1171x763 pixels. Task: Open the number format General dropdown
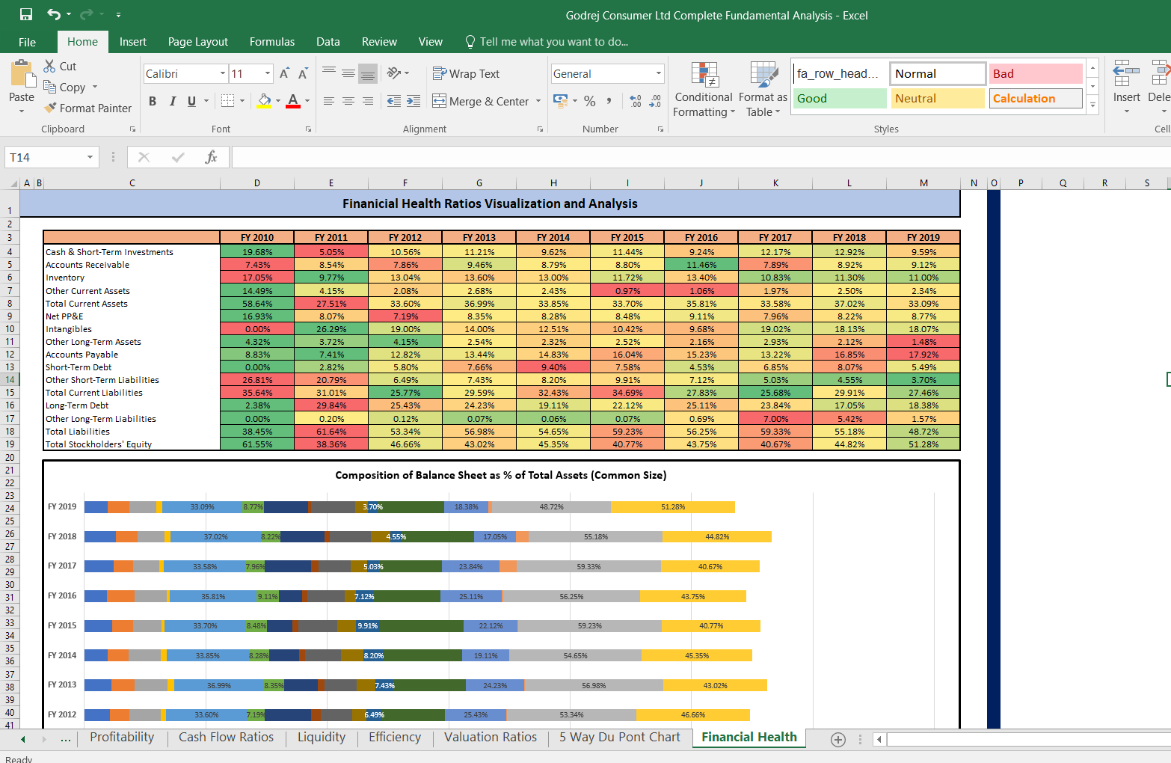pos(659,73)
